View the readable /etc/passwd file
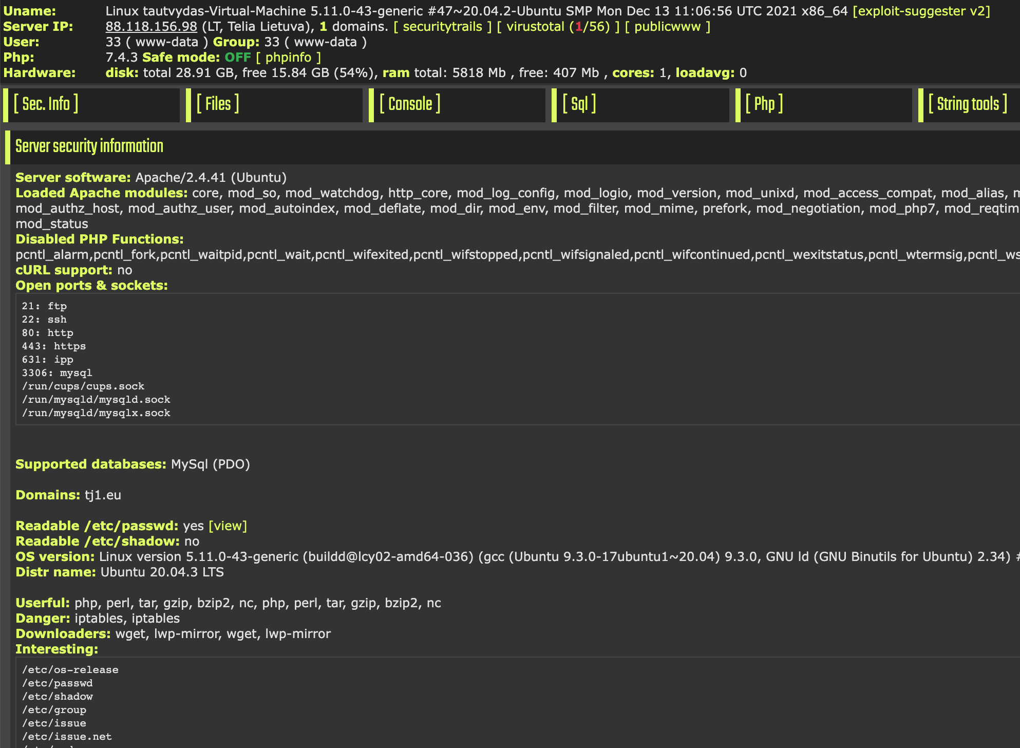 (x=228, y=526)
